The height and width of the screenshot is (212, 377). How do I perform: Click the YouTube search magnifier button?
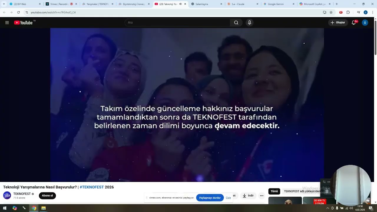click(236, 23)
